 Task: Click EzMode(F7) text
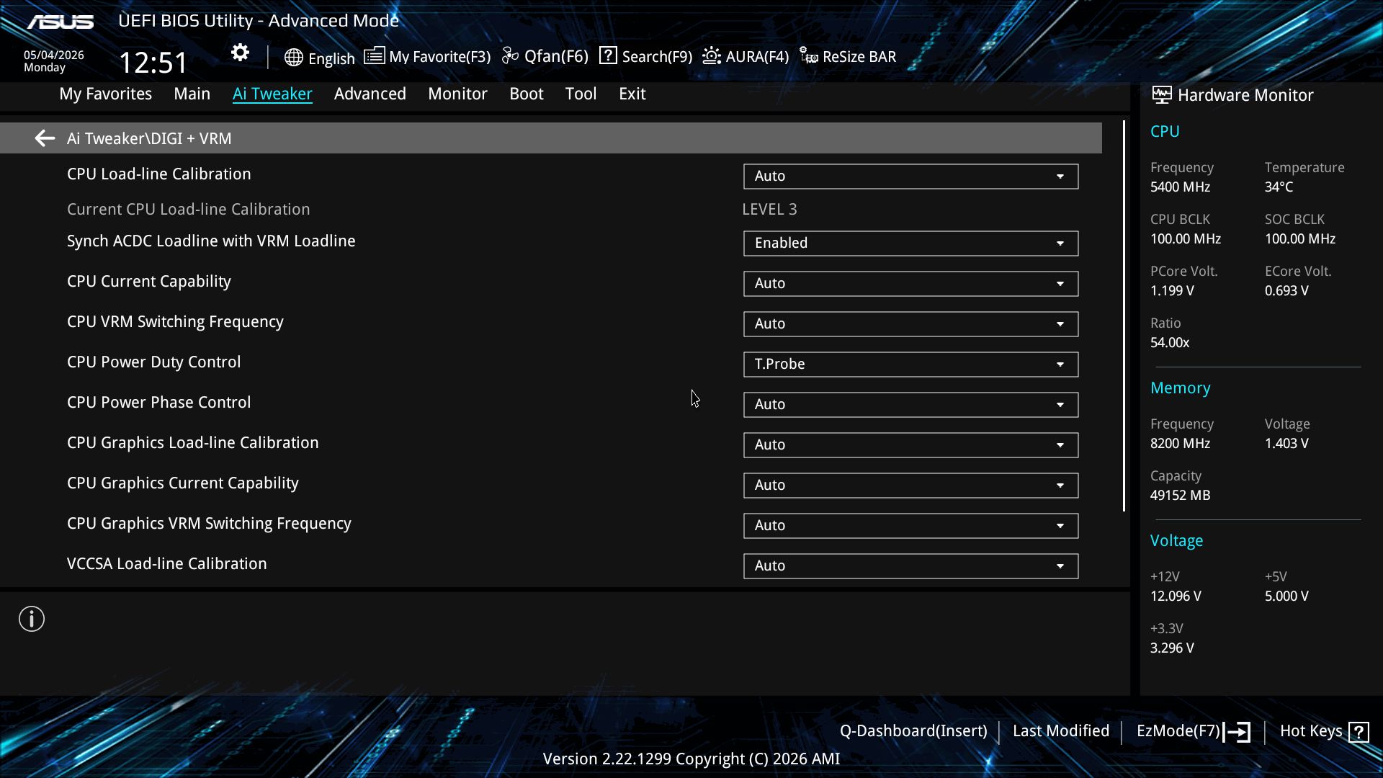coord(1178,731)
